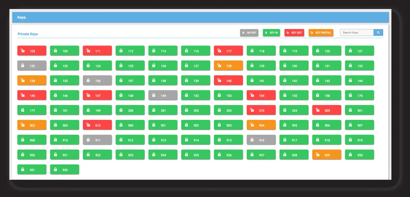Click the open lock icon on key 210
The image size is (410, 197).
click(252, 110)
